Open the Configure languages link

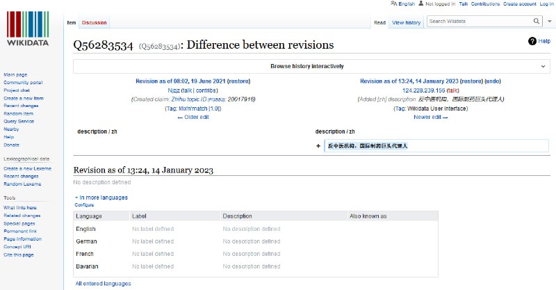pos(84,205)
